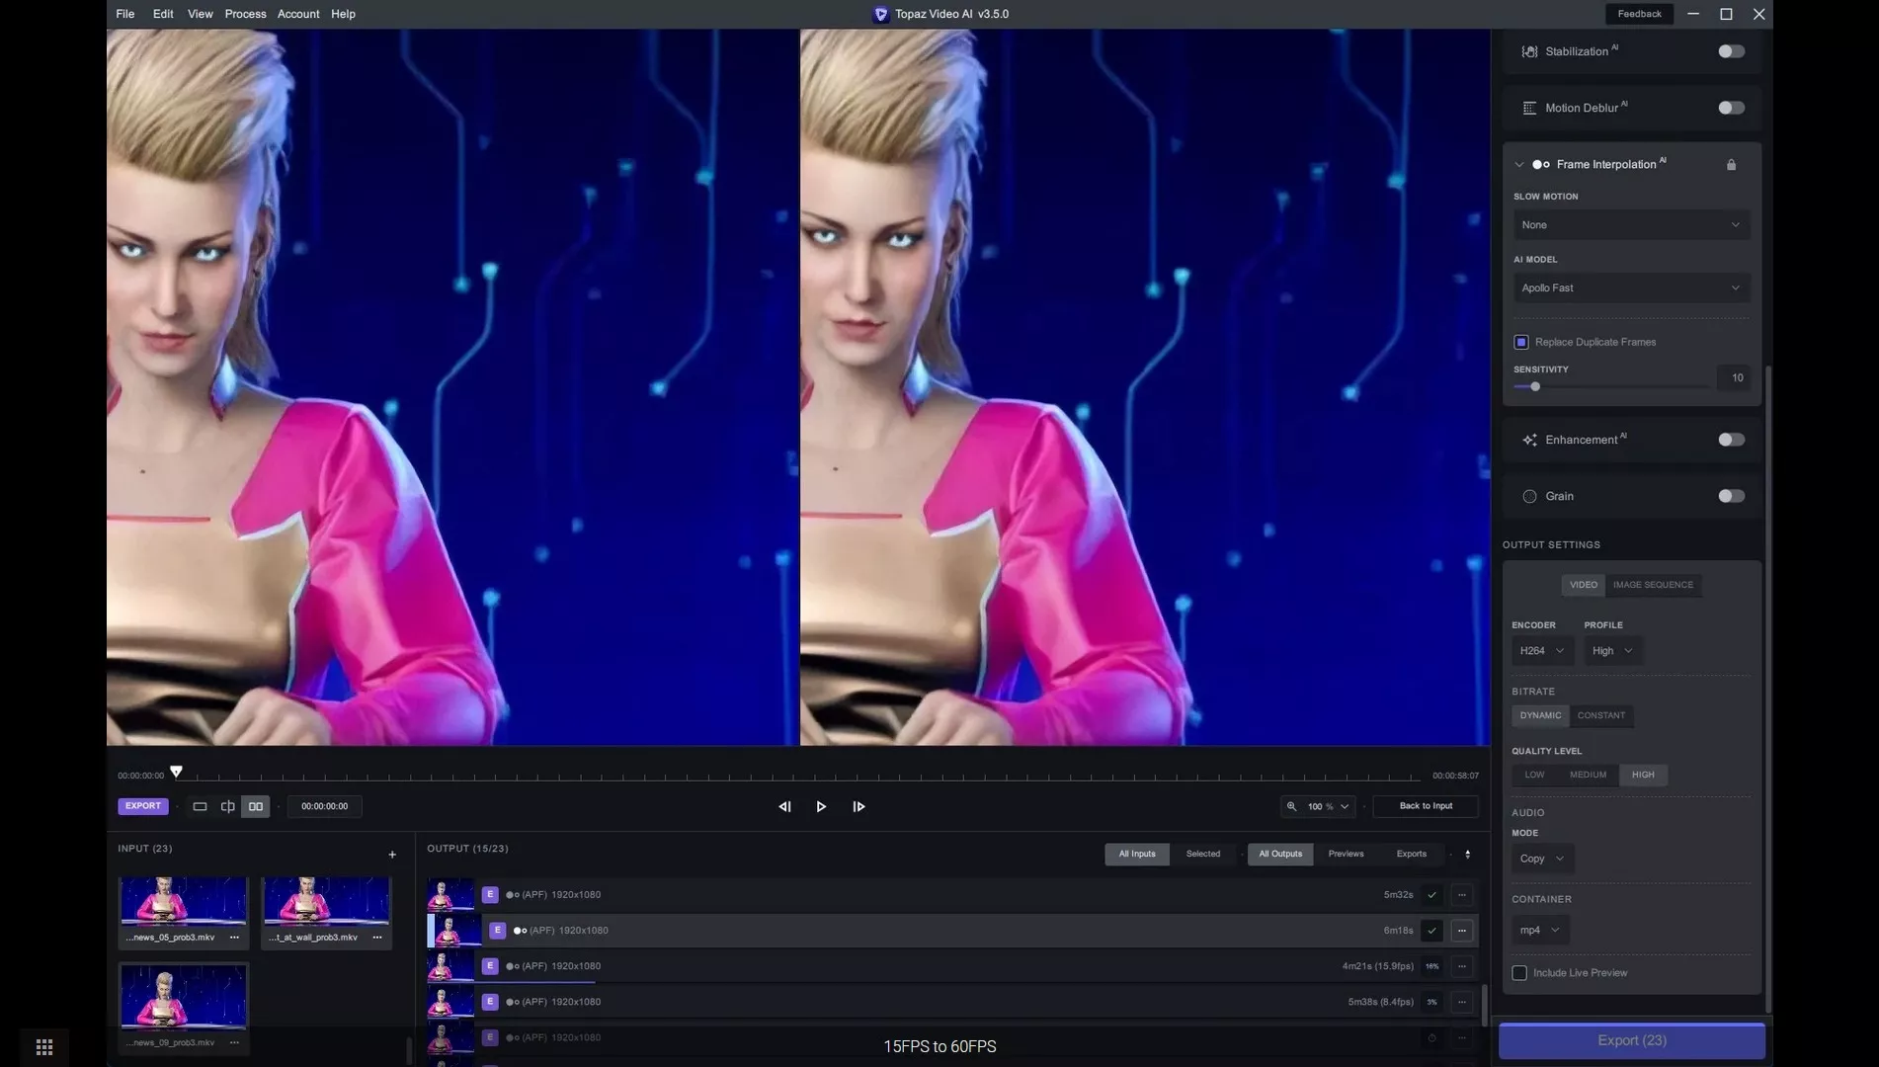Viewport: 1879px width, 1067px height.
Task: Filter outputs by Previews tab
Action: click(x=1346, y=854)
